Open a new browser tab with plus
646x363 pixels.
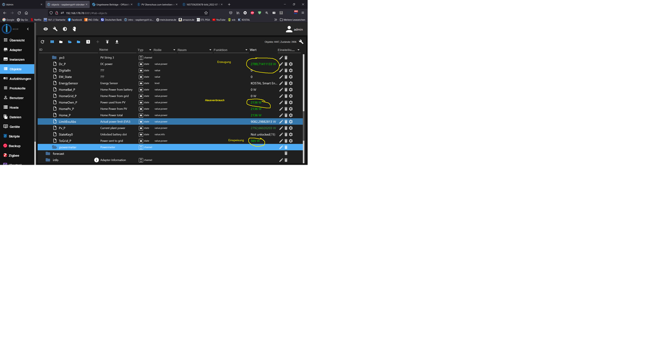pos(229,4)
